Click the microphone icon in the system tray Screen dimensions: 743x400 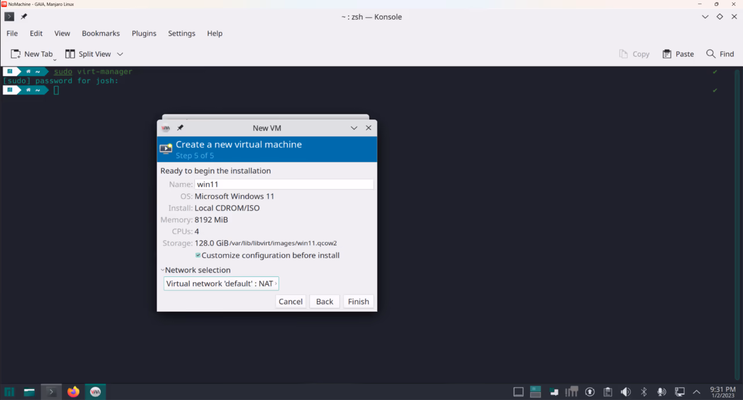662,391
